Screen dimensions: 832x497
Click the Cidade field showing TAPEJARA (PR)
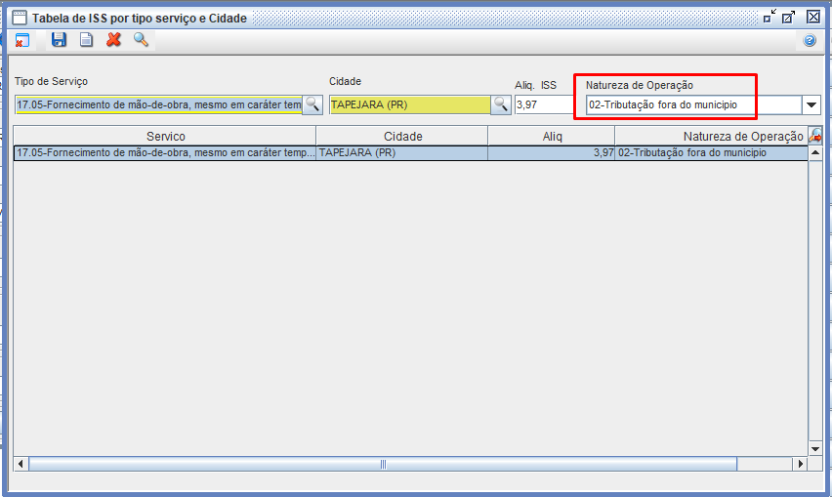tap(409, 104)
